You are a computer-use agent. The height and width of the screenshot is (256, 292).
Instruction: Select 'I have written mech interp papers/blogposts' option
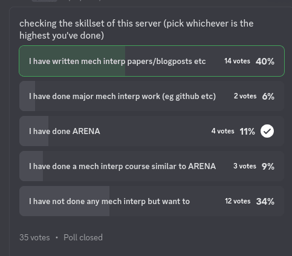point(152,61)
